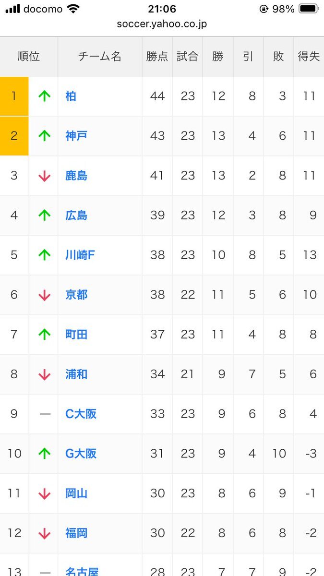Tap the battery icon in status bar
The width and height of the screenshot is (324, 576).
[308, 9]
